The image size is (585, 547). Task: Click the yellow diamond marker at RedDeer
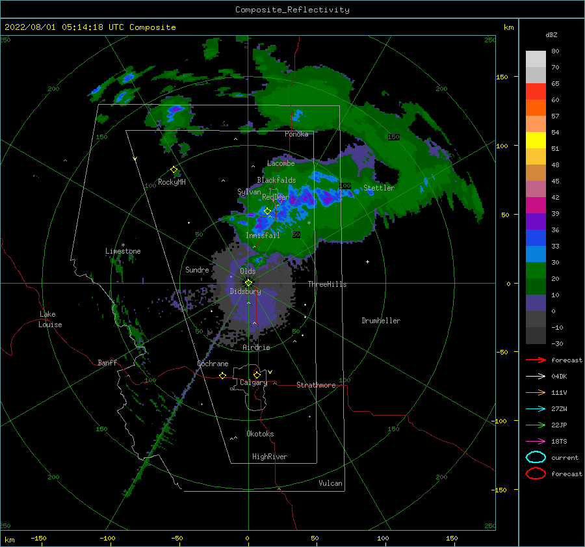[x=267, y=211]
